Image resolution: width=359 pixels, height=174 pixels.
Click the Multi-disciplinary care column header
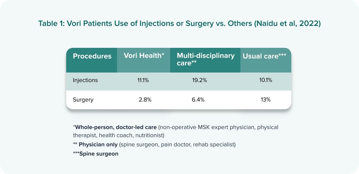(x=205, y=59)
